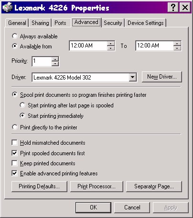Open the Ports tab
Screen dimensions: 193x218
pos(60,23)
